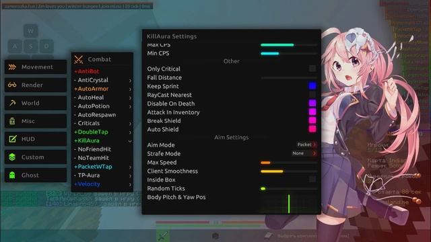Toggle the AutoArmor module
This screenshot has height=242, width=431.
92,89
